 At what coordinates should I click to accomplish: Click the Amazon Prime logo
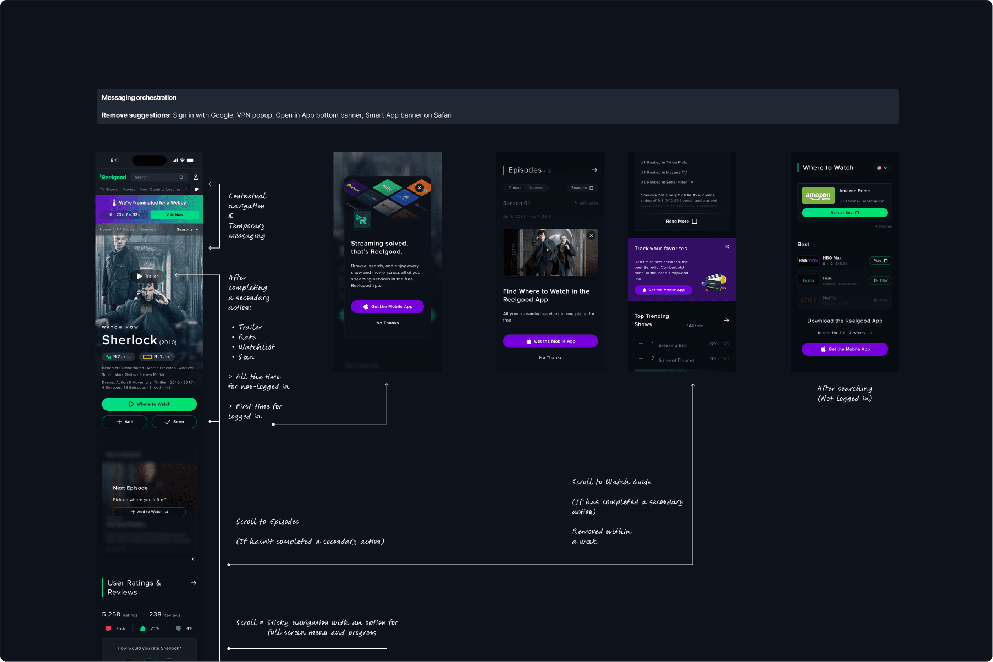[x=818, y=196]
